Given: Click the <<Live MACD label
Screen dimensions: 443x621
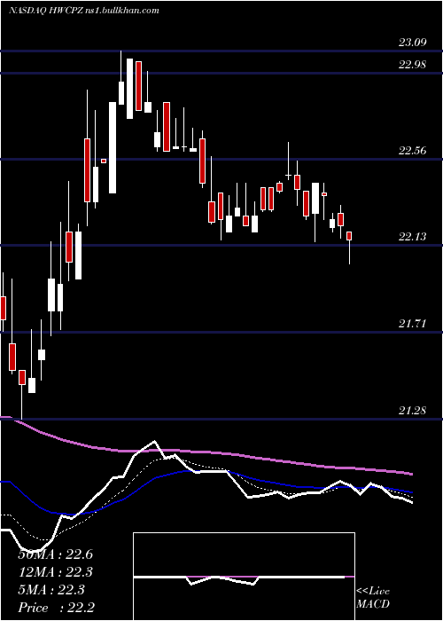Looking at the screenshot, I should coord(373,597).
